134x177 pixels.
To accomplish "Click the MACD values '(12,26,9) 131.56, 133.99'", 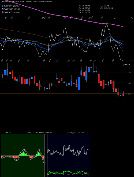I will pos(34,132).
